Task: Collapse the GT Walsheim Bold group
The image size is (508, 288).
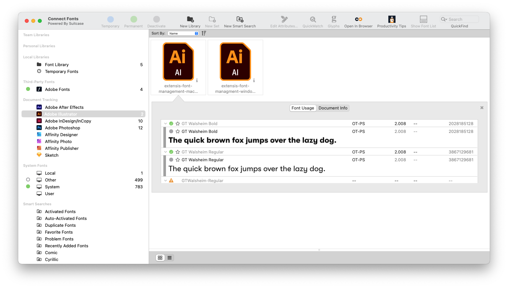Action: click(x=166, y=123)
